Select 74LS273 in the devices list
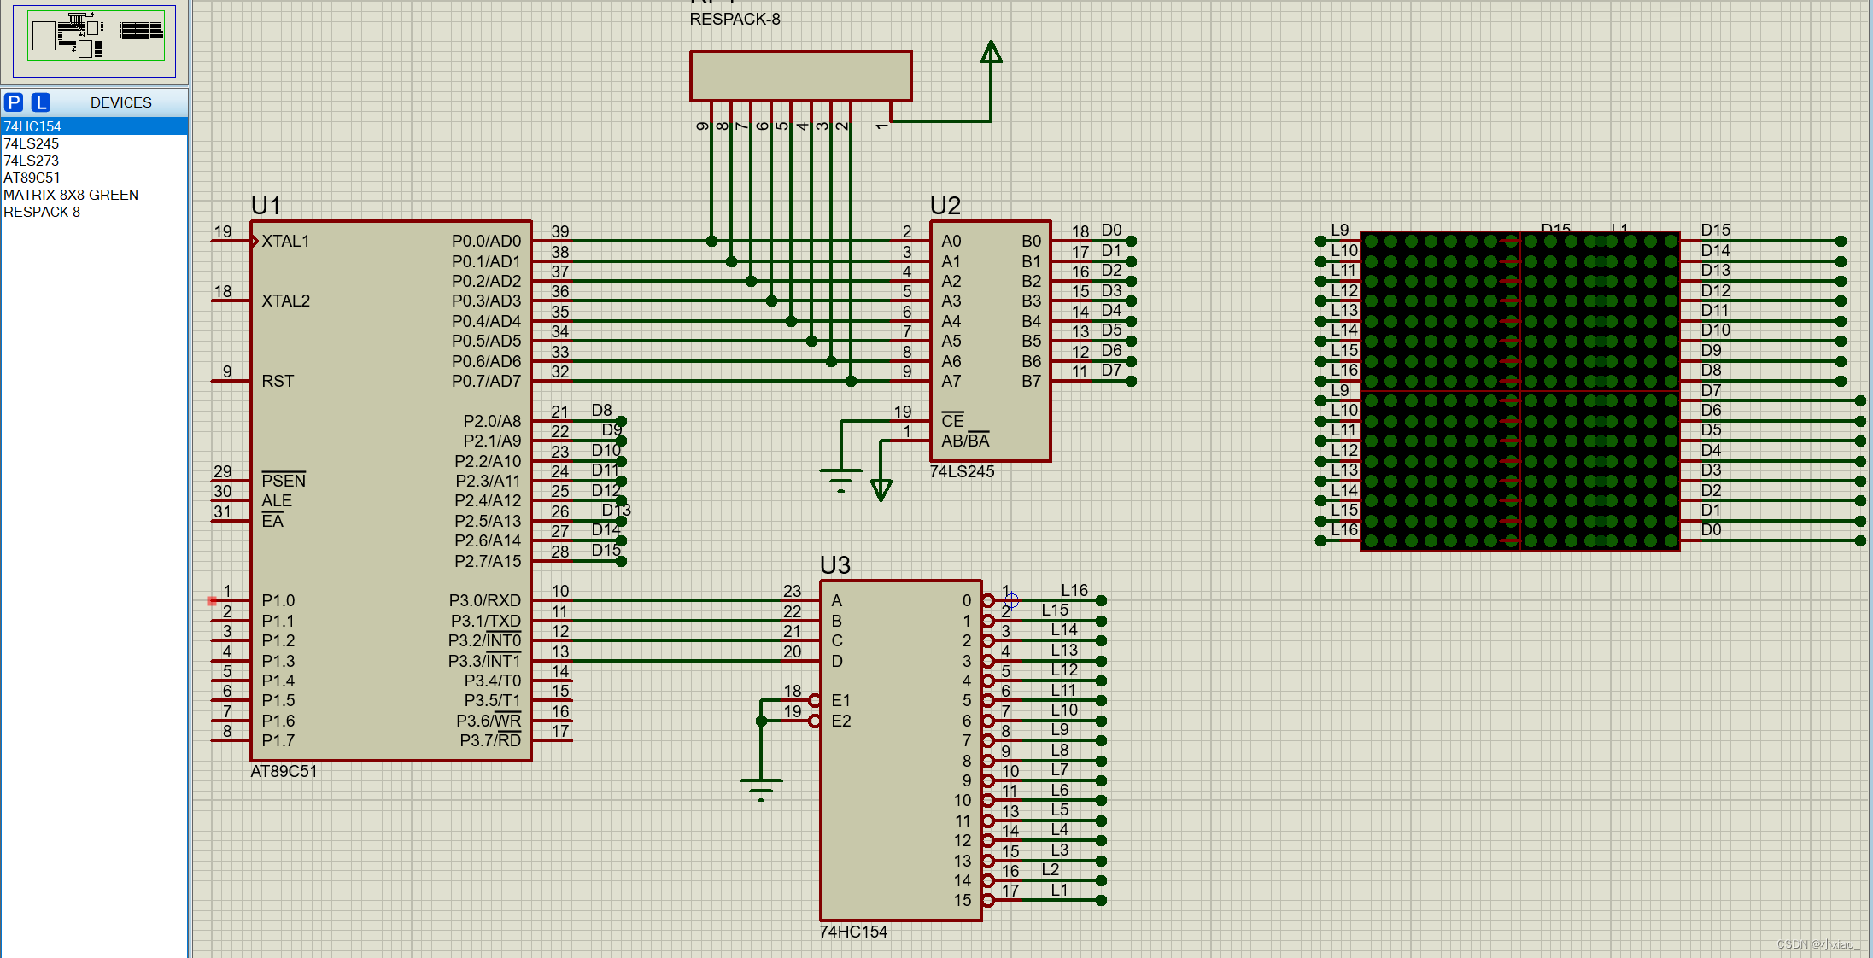This screenshot has width=1873, height=958. [32, 161]
